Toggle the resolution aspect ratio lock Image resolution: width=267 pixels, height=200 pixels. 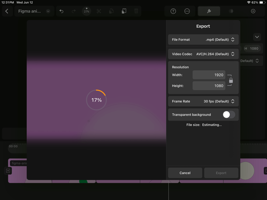pos(231,80)
